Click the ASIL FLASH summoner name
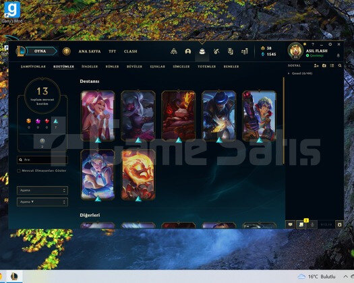354x283 pixels. [x=316, y=51]
